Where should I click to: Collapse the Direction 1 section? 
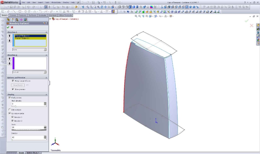point(46,32)
